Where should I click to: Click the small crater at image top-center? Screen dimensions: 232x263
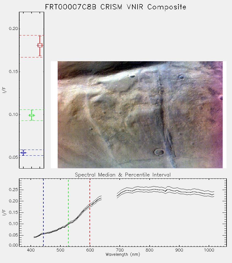pos(132,76)
